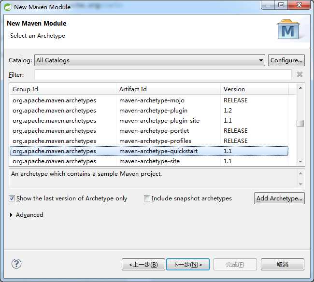Click the Configure... button

[x=286, y=60]
